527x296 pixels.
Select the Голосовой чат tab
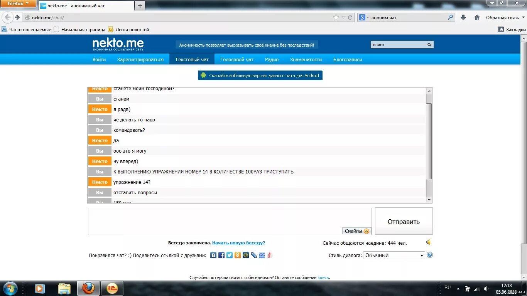click(x=237, y=59)
